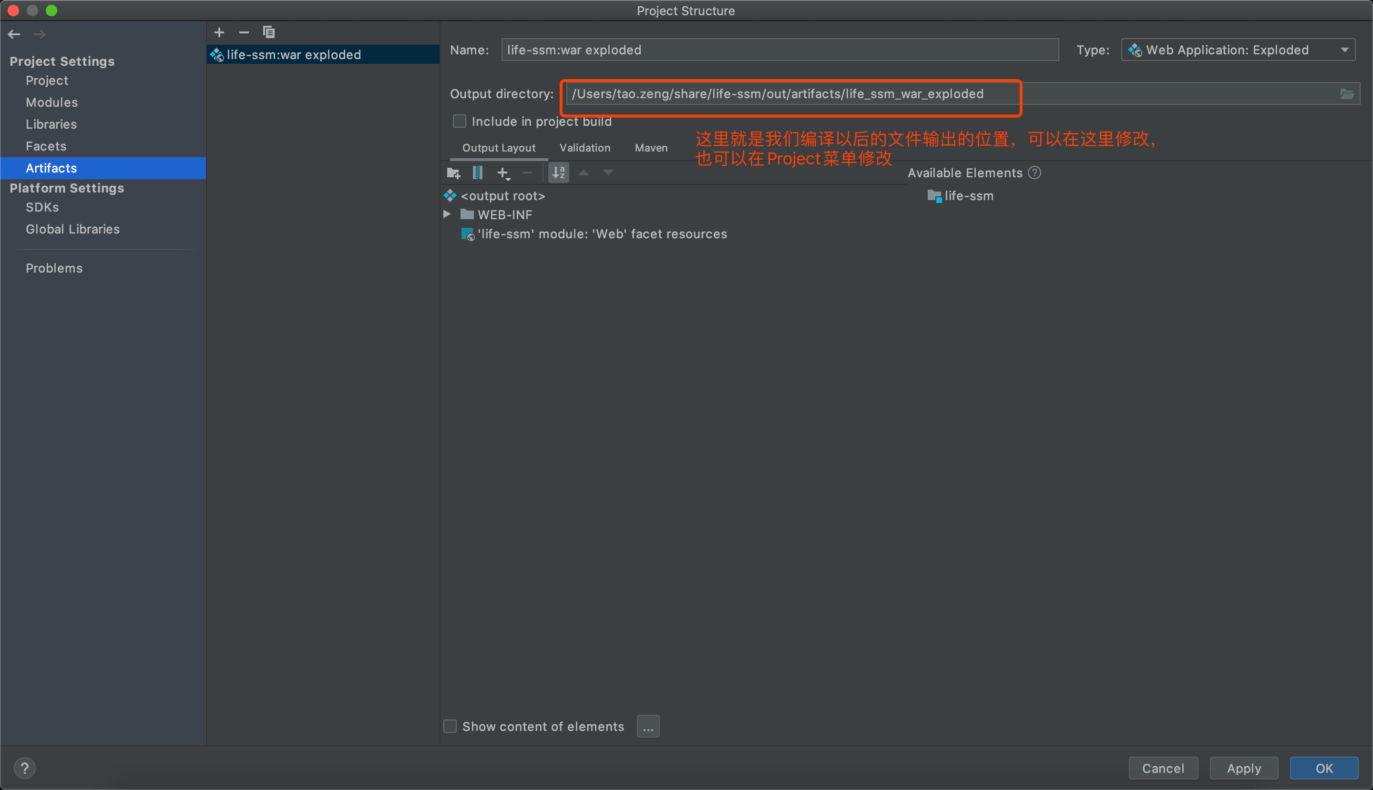Open Add Copy of dropdown in layout toolbar

pyautogui.click(x=504, y=173)
